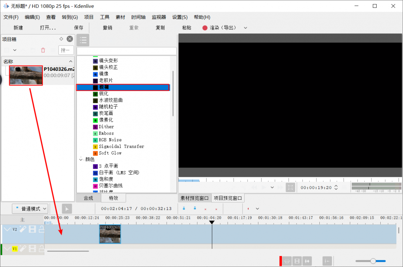Viewport: 403px width, 267px height.
Task: Toggle effects wand on track V2
Action: click(23, 230)
